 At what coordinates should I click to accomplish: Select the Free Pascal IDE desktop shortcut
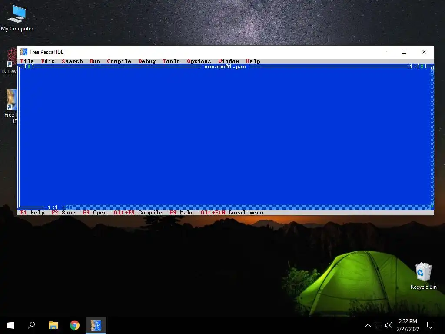[x=11, y=107]
